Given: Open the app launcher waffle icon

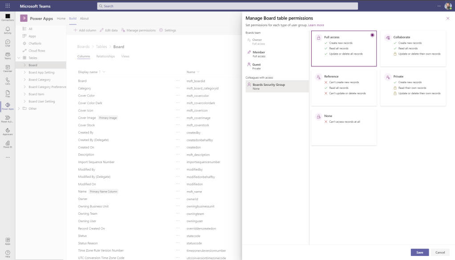Looking at the screenshot, I should [x=8, y=6].
